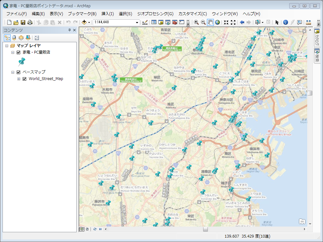Click the pushpin symbol under 家電・PC量販店

tap(21, 62)
